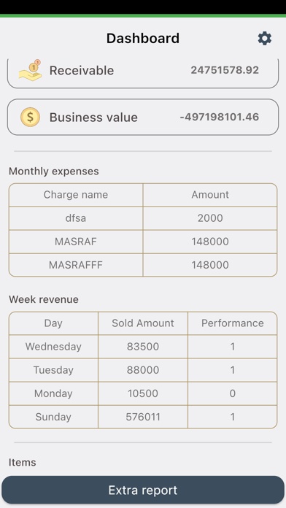This screenshot has width=286, height=508.
Task: Tap the Receivable hand-coin icon
Action: pos(30,70)
